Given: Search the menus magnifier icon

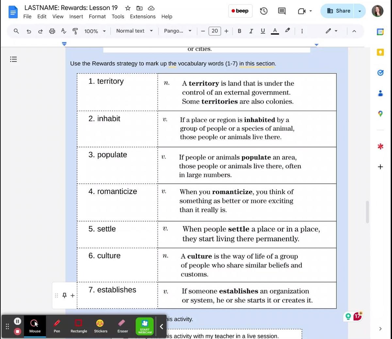Looking at the screenshot, I should click(16, 31).
